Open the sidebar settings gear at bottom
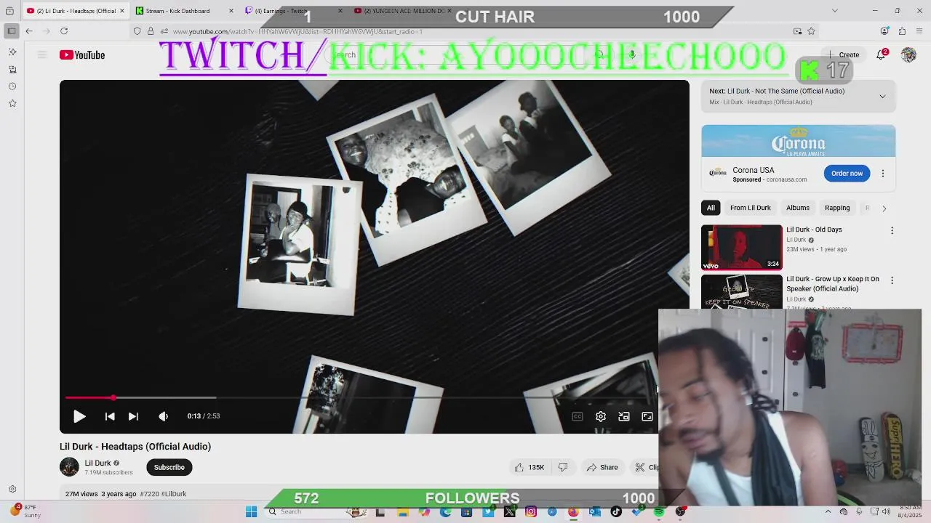The image size is (931, 523). 12,490
